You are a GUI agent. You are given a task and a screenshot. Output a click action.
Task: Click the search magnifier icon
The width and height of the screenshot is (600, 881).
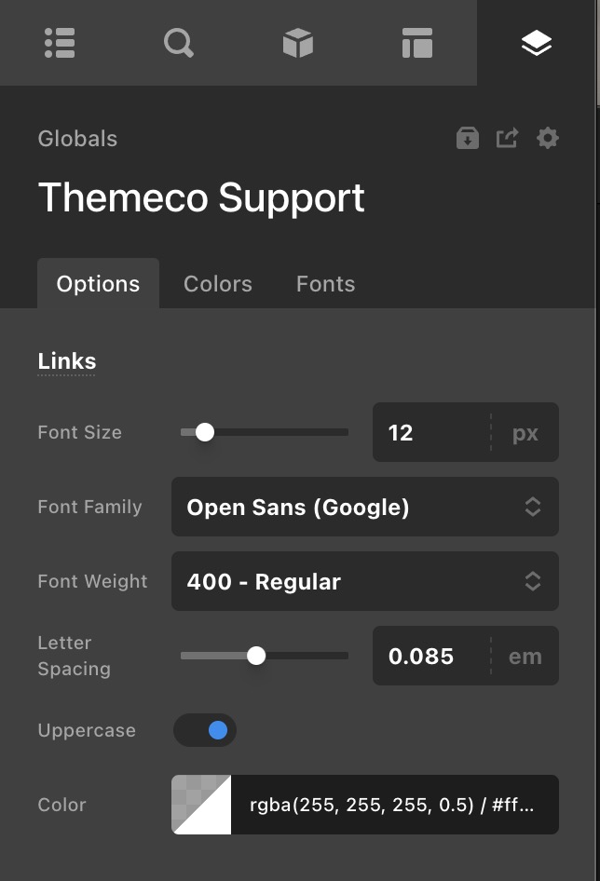pyautogui.click(x=179, y=43)
